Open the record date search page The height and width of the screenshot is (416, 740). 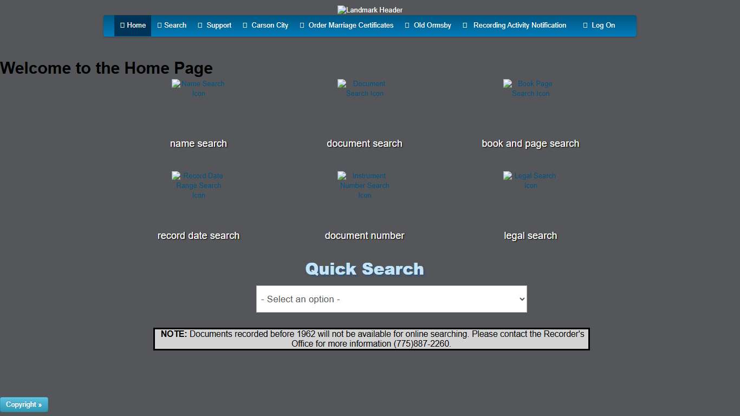point(198,235)
